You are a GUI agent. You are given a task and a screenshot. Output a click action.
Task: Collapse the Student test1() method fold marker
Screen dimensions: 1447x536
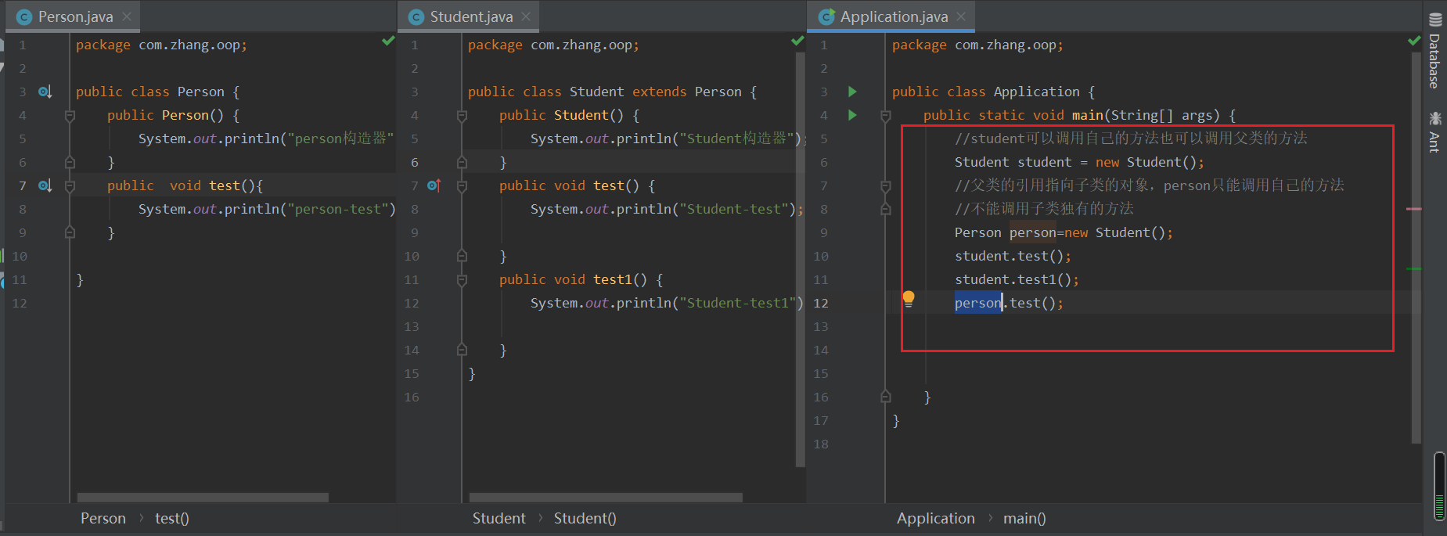(462, 280)
